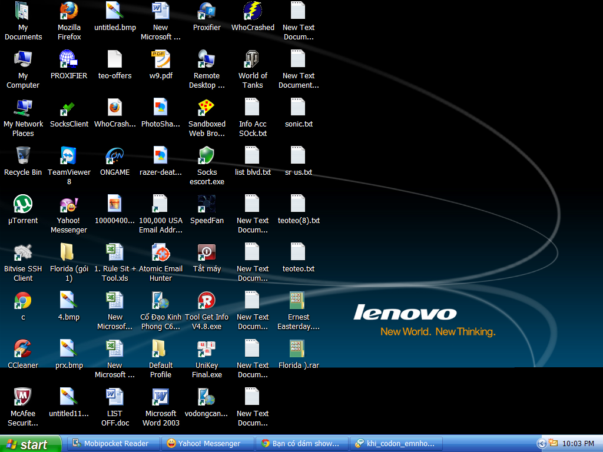Select the µTorrent desktop shortcut
The image size is (603, 452).
pyautogui.click(x=23, y=204)
